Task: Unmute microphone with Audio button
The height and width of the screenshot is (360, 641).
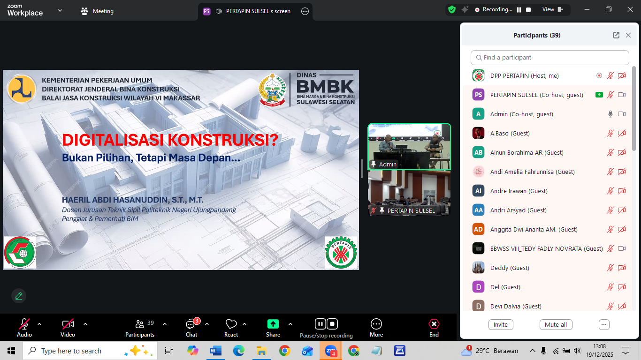Action: [24, 324]
